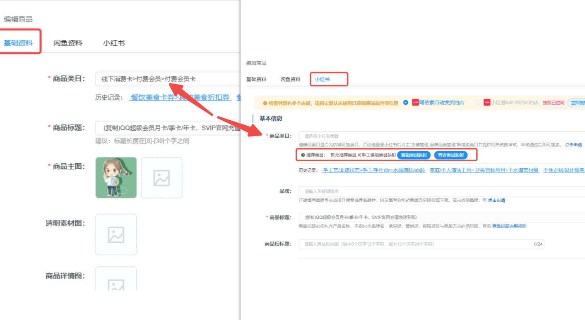Switch to 闲鱼资料 tab in the large left panel
This screenshot has width=585, height=320.
[68, 43]
